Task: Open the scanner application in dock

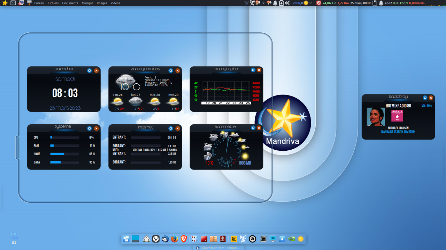Action: tap(263, 239)
